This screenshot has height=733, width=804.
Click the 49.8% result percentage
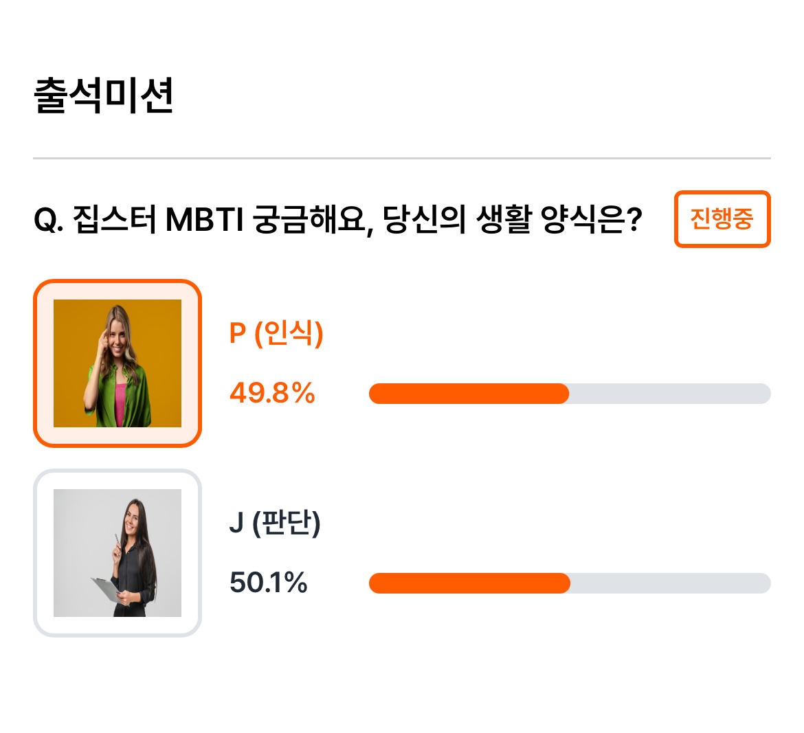click(x=271, y=393)
